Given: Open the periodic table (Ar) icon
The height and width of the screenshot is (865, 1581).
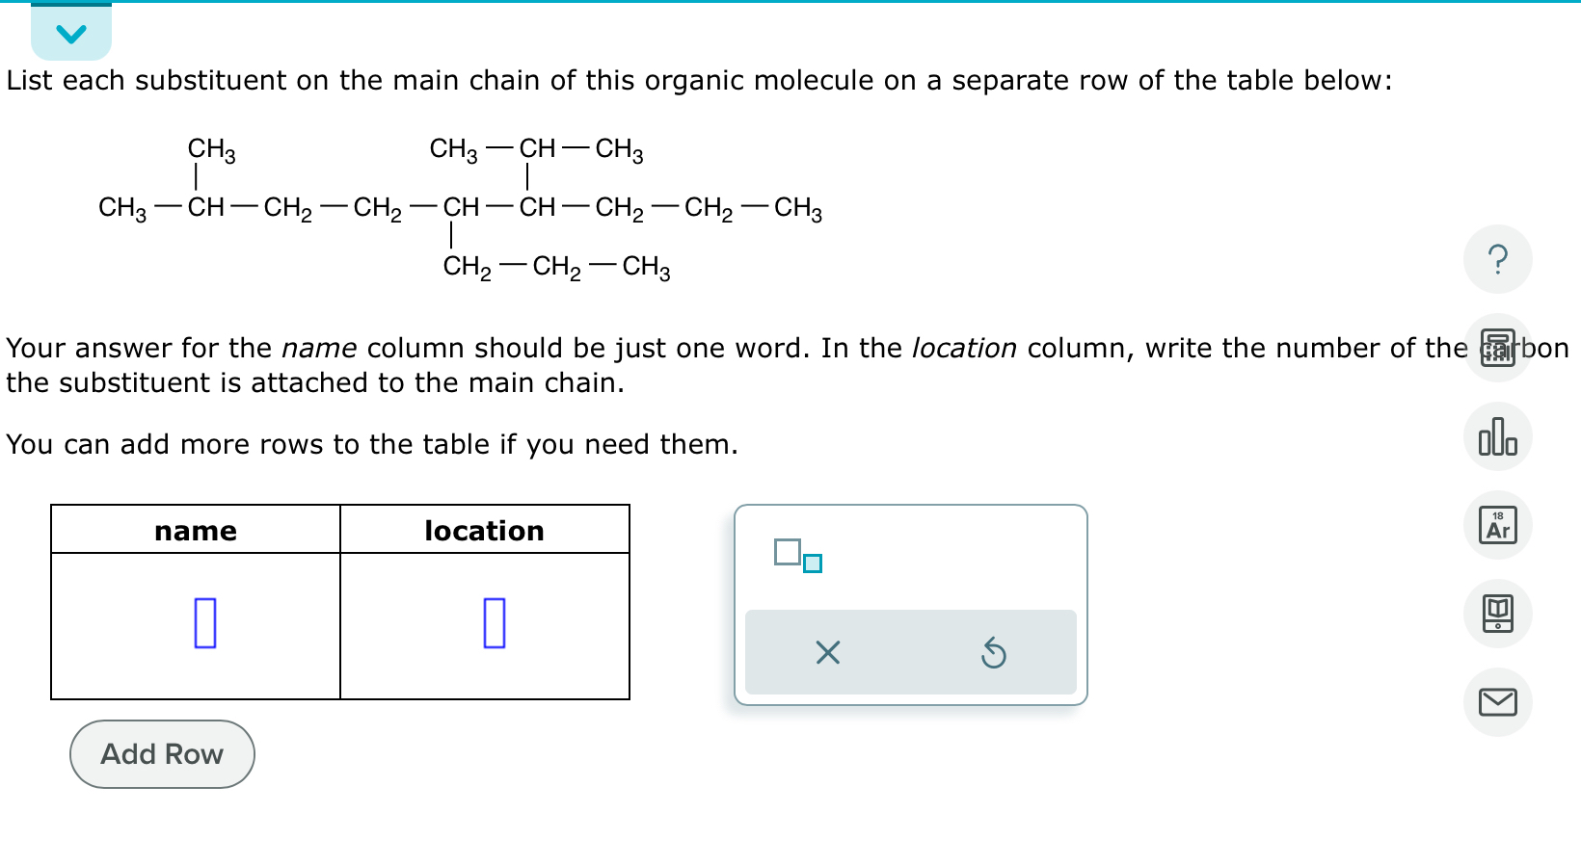Looking at the screenshot, I should [x=1497, y=525].
